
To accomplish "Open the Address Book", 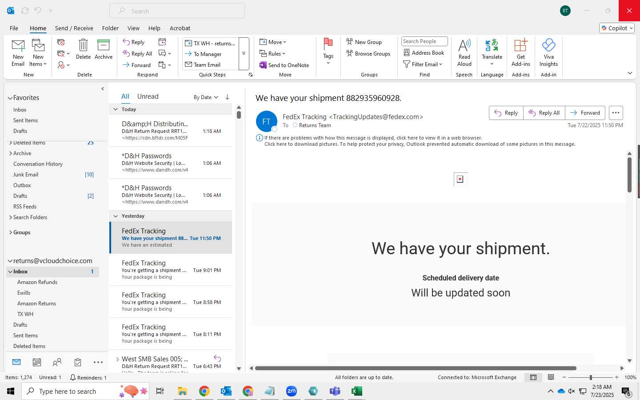I will [424, 52].
